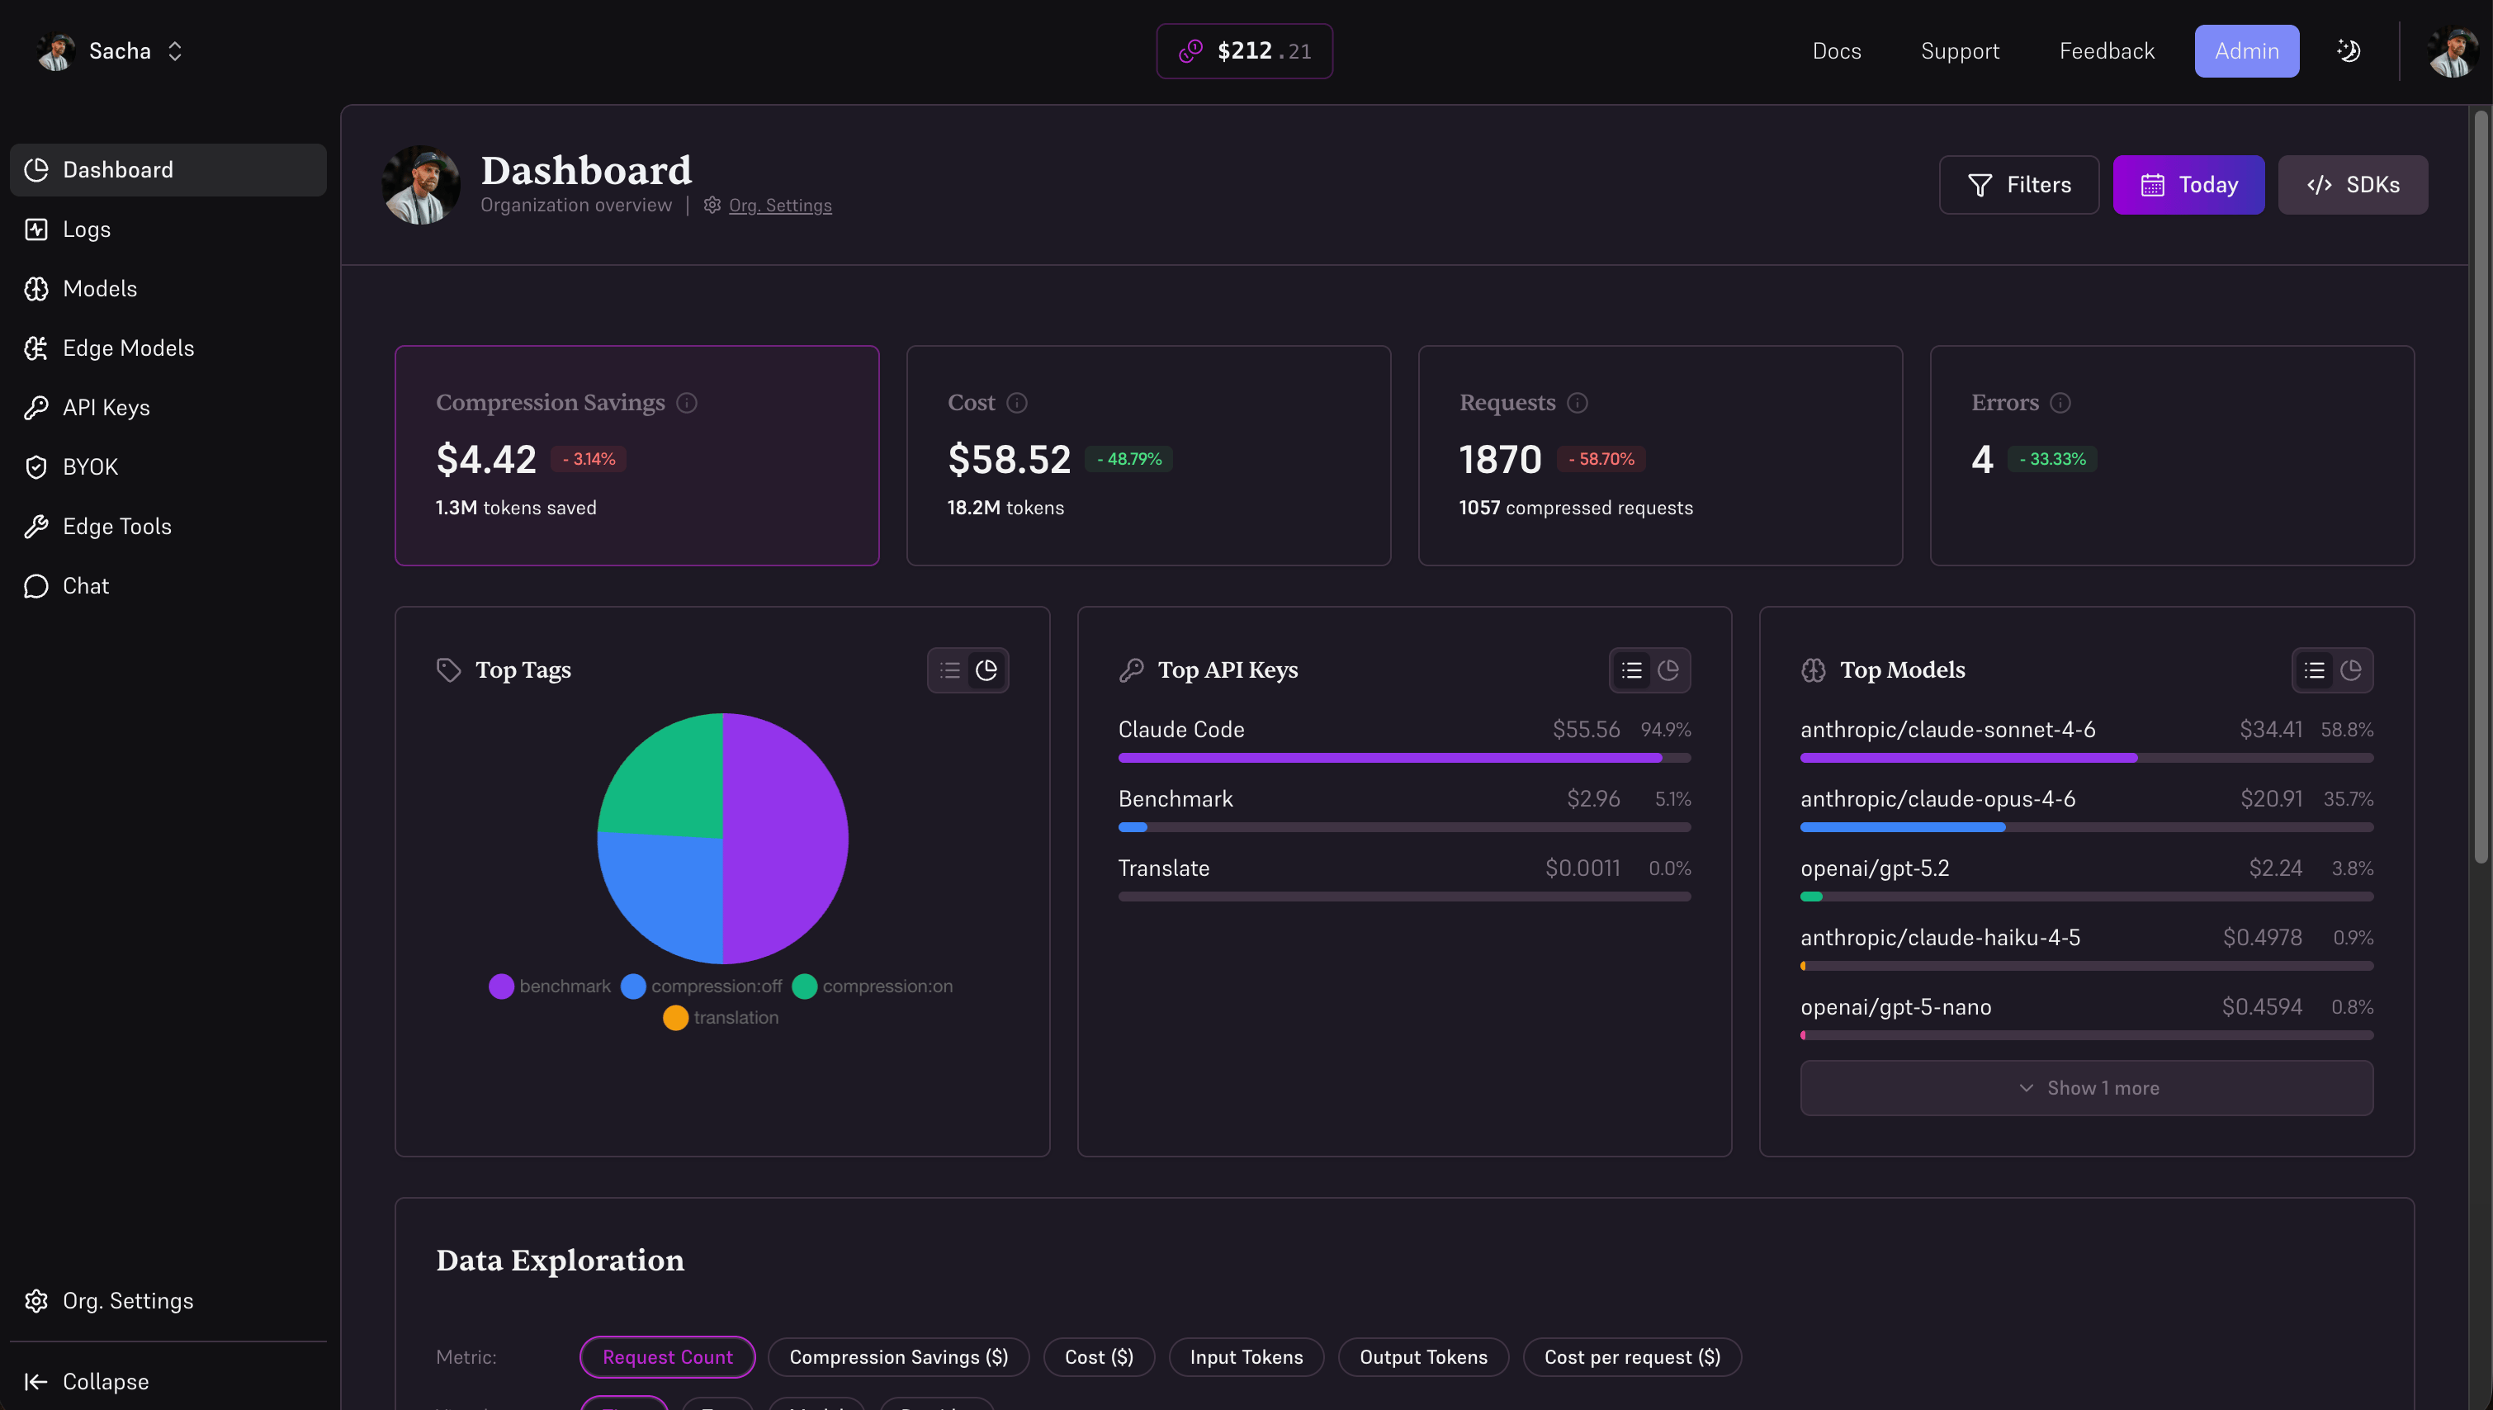Image resolution: width=2493 pixels, height=1410 pixels.
Task: Switch Top Tags to list view
Action: pyautogui.click(x=950, y=670)
